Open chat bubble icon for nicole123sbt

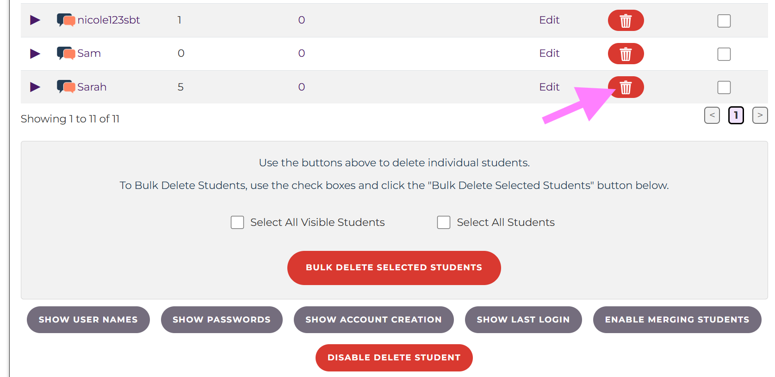pos(66,20)
